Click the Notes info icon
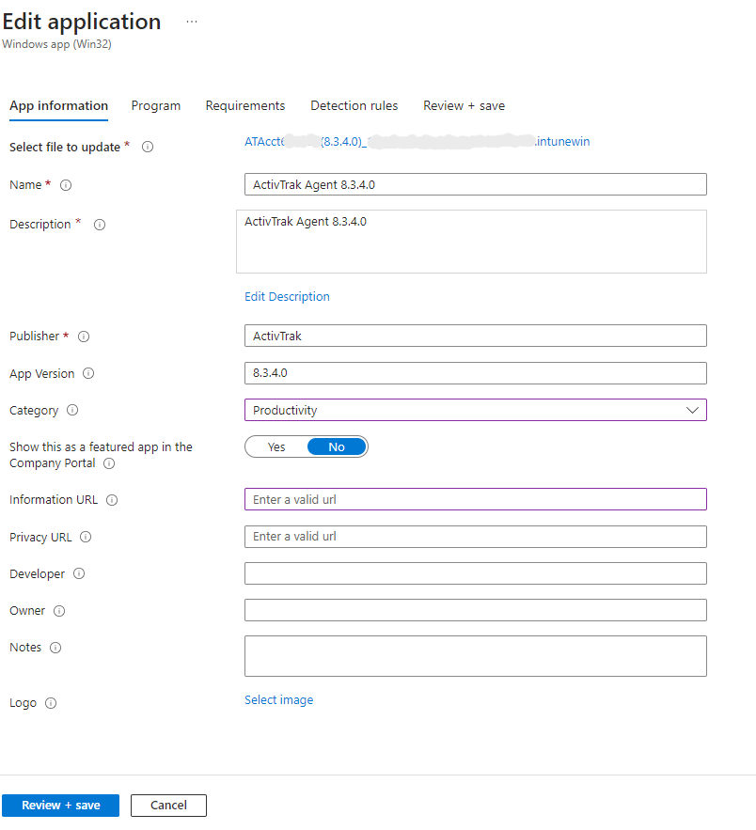Viewport: 756px width, 830px height. 55,648
